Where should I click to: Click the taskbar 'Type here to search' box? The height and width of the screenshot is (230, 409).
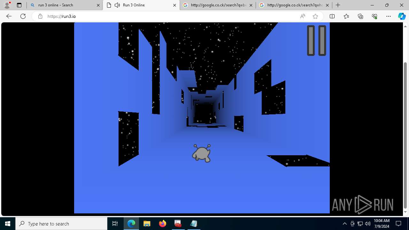(61, 224)
